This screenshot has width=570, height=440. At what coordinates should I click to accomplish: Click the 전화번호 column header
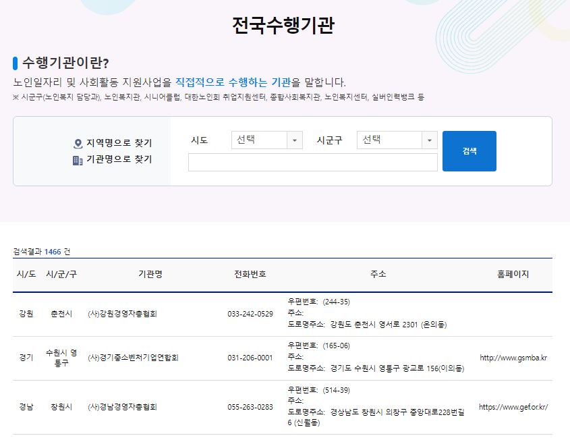pyautogui.click(x=250, y=274)
